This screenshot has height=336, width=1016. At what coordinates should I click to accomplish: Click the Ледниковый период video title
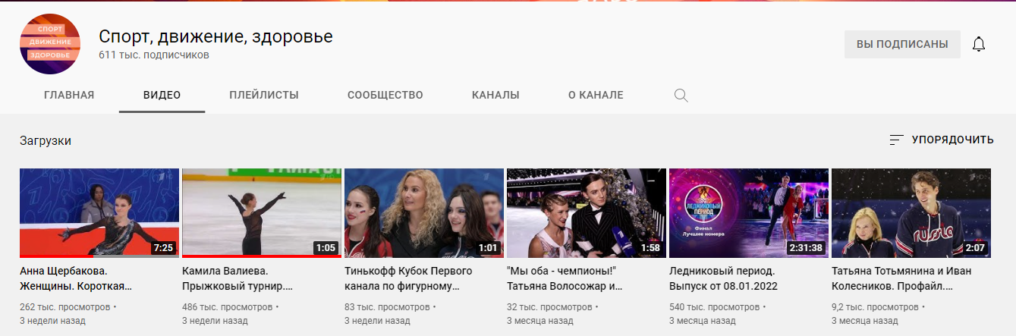point(723,278)
